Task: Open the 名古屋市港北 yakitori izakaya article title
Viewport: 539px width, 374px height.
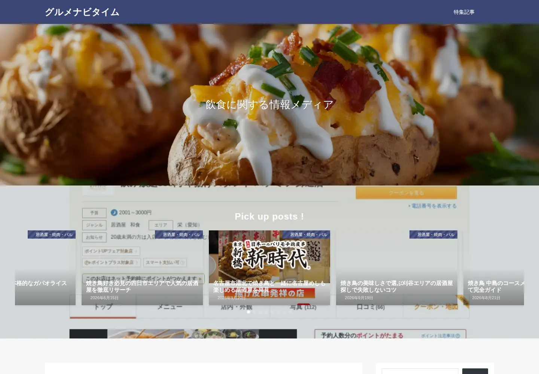Action: tap(269, 286)
